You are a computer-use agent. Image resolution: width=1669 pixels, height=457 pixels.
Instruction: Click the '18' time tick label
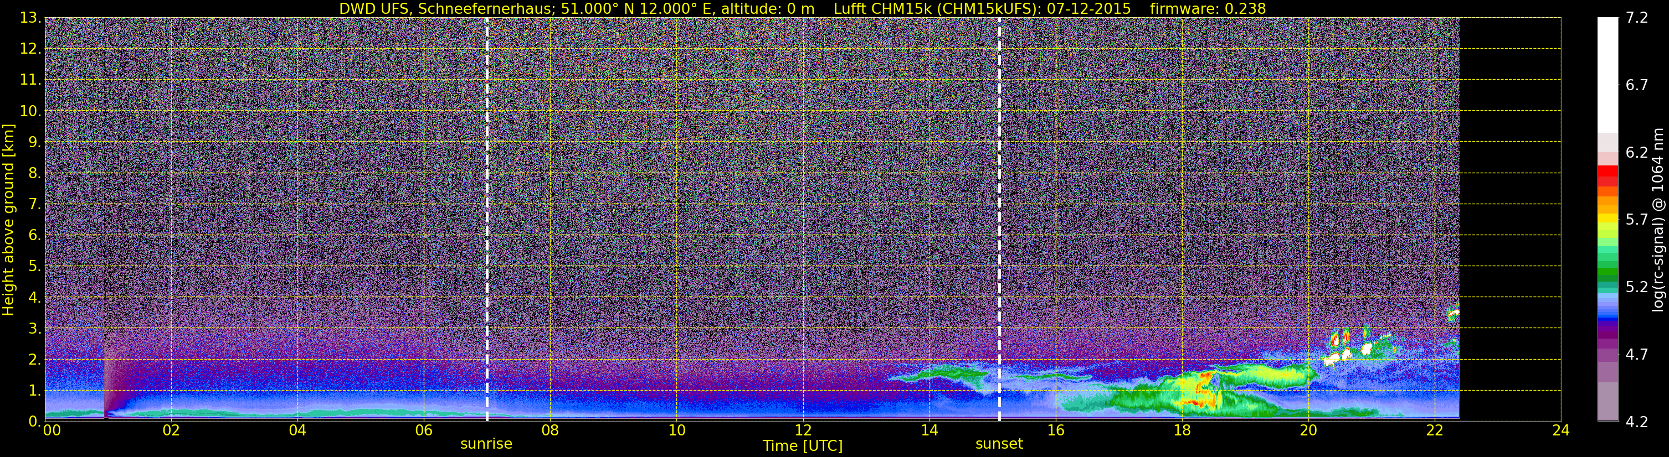[x=1182, y=430]
